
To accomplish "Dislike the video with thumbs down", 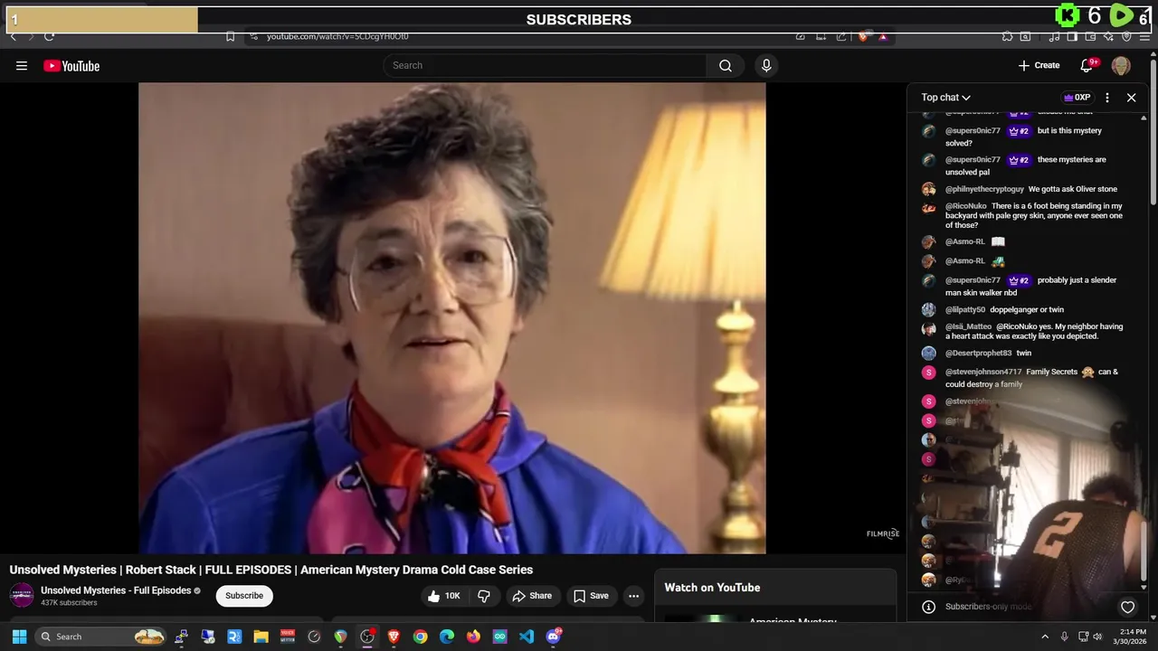I will point(484,596).
